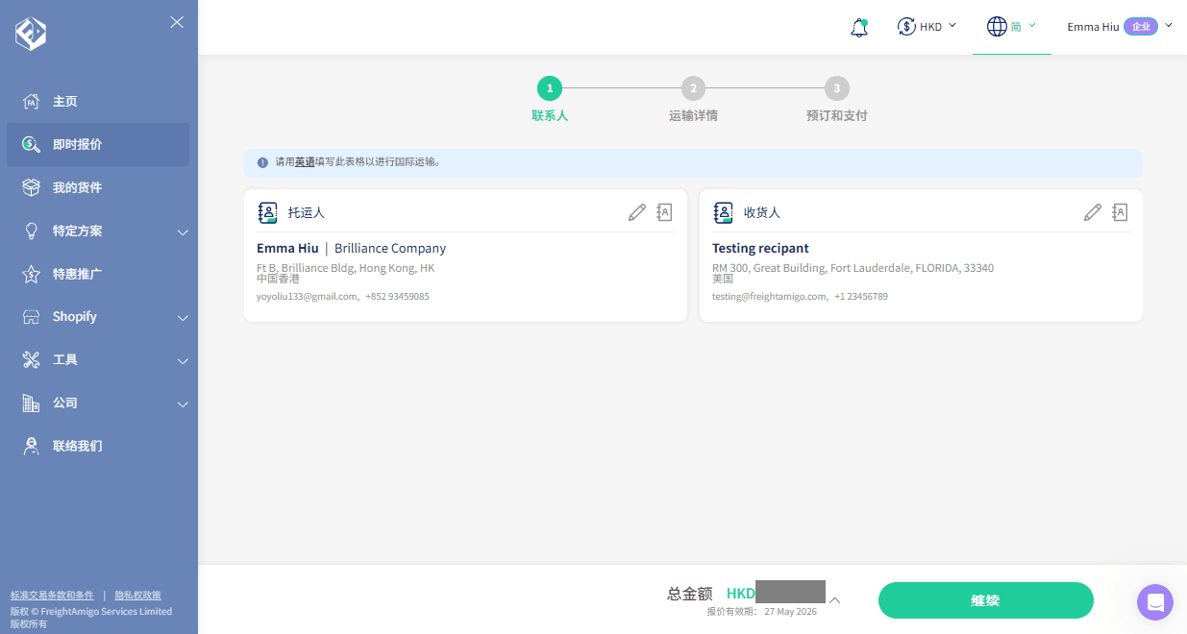Click the 收货人 contact card icon
This screenshot has width=1187, height=634.
point(723,212)
